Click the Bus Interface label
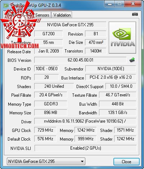Screen dimensions: 144x169 73,78
